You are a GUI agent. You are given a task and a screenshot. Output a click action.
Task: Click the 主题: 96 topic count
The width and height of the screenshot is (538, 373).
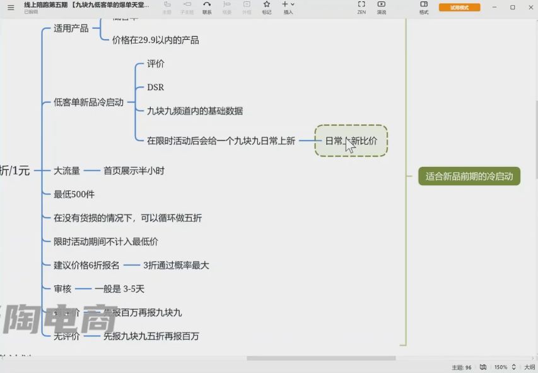tap(462, 367)
